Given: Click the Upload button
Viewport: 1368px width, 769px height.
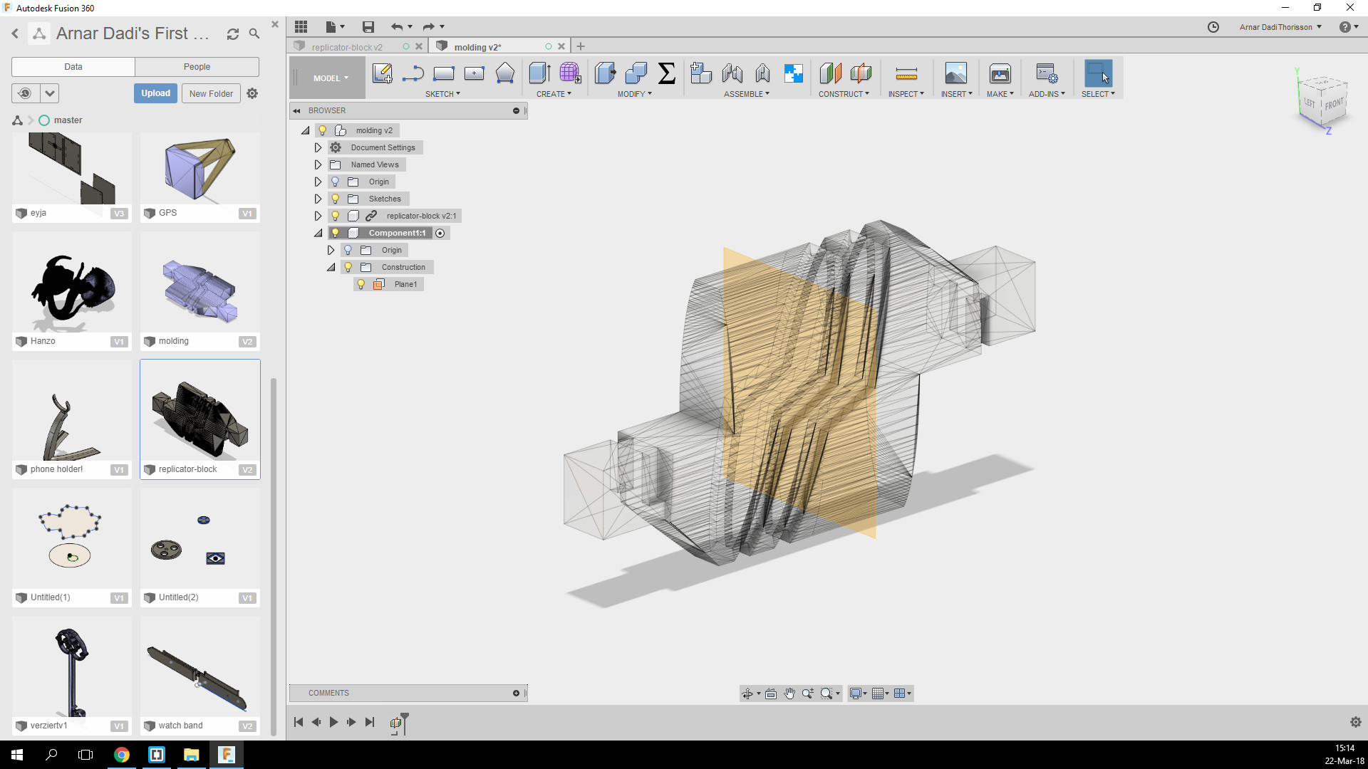Looking at the screenshot, I should (155, 93).
